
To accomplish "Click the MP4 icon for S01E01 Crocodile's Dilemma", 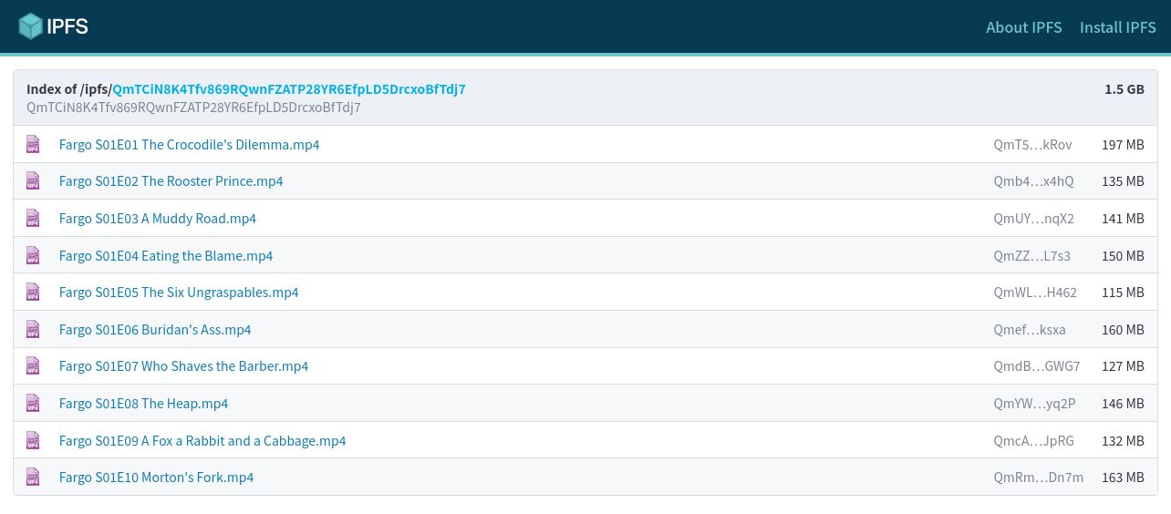I will 33,144.
